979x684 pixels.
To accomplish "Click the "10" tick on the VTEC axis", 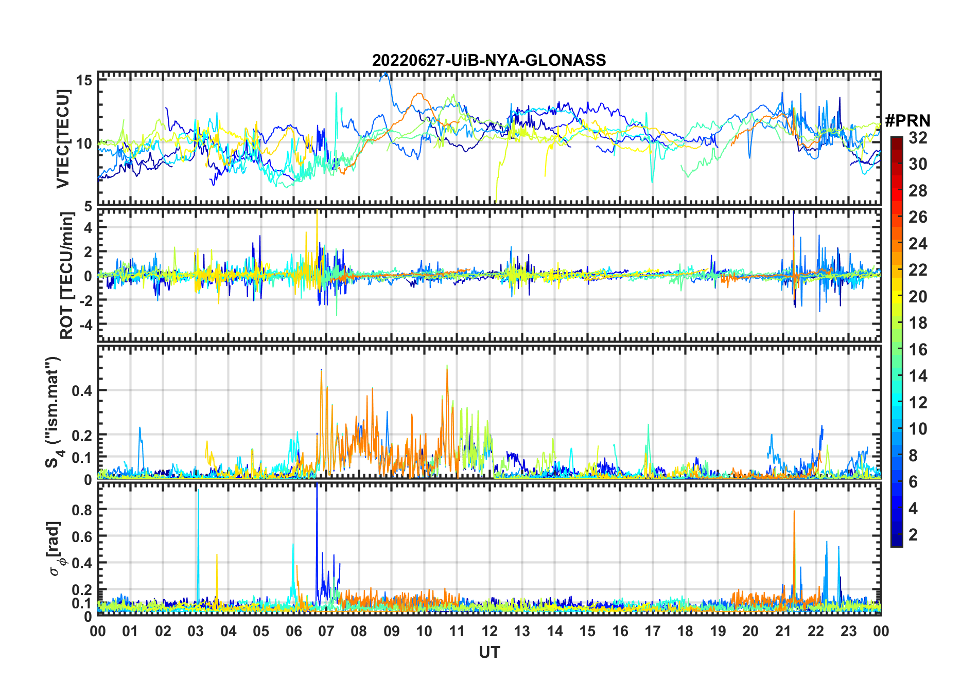I will point(84,143).
